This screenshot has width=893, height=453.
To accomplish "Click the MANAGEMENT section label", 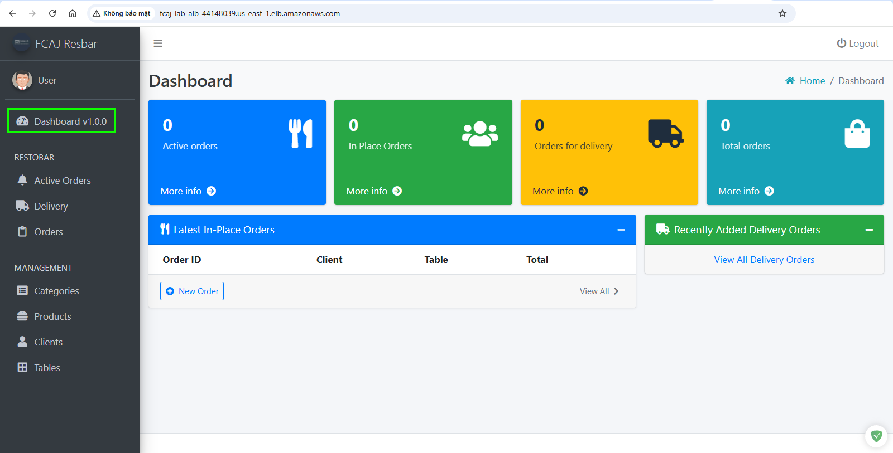I will coord(43,268).
